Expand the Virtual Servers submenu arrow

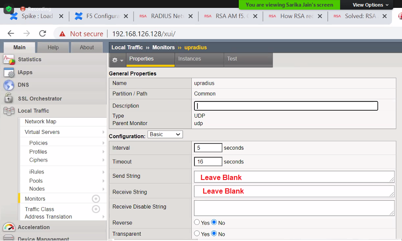coord(104,132)
